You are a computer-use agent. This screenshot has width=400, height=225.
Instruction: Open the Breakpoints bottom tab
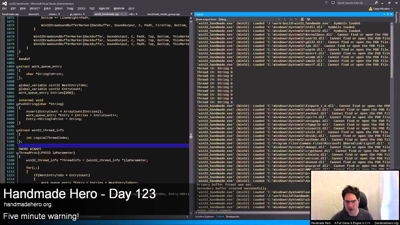232,217
